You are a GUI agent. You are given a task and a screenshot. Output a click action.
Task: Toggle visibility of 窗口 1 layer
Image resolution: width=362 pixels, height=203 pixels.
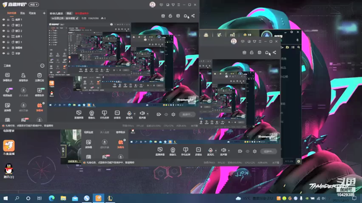[4, 42]
